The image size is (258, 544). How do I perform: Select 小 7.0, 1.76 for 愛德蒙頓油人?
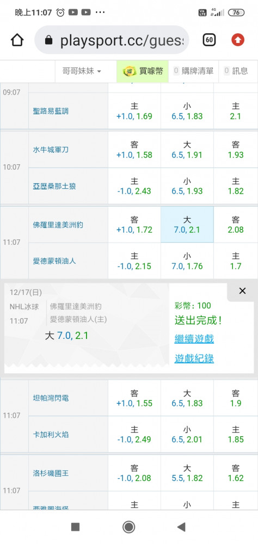point(187,261)
